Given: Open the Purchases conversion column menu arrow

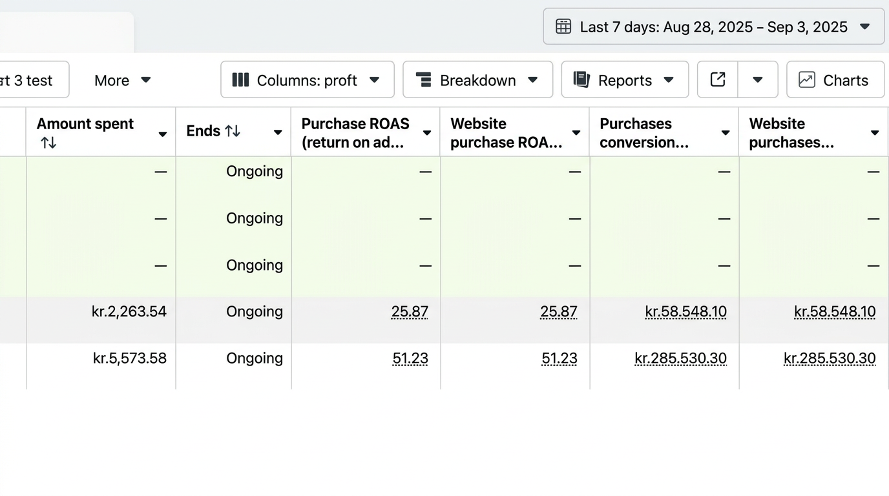Looking at the screenshot, I should click(726, 133).
